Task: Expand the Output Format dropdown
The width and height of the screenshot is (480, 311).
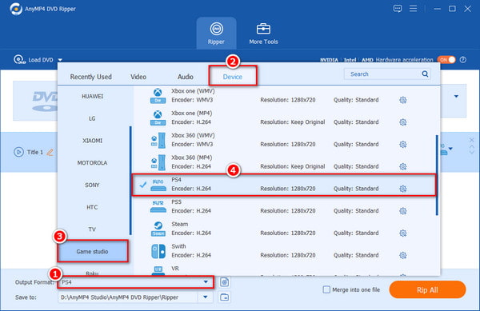Action: click(x=206, y=281)
